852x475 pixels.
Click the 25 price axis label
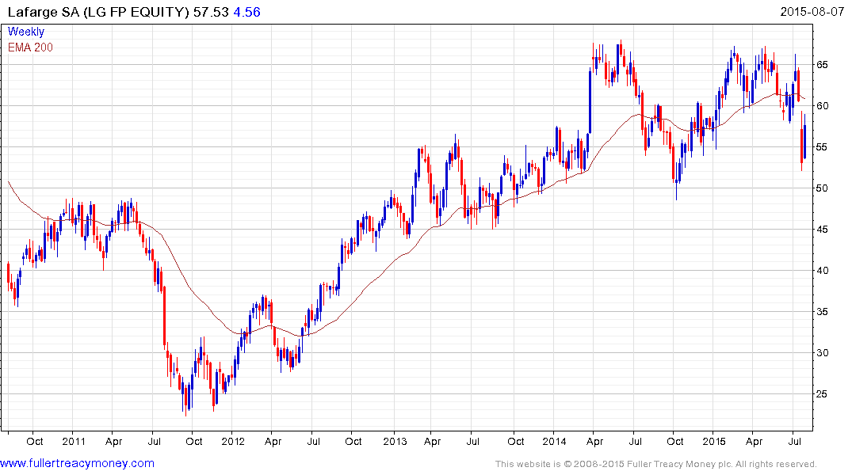click(x=822, y=394)
